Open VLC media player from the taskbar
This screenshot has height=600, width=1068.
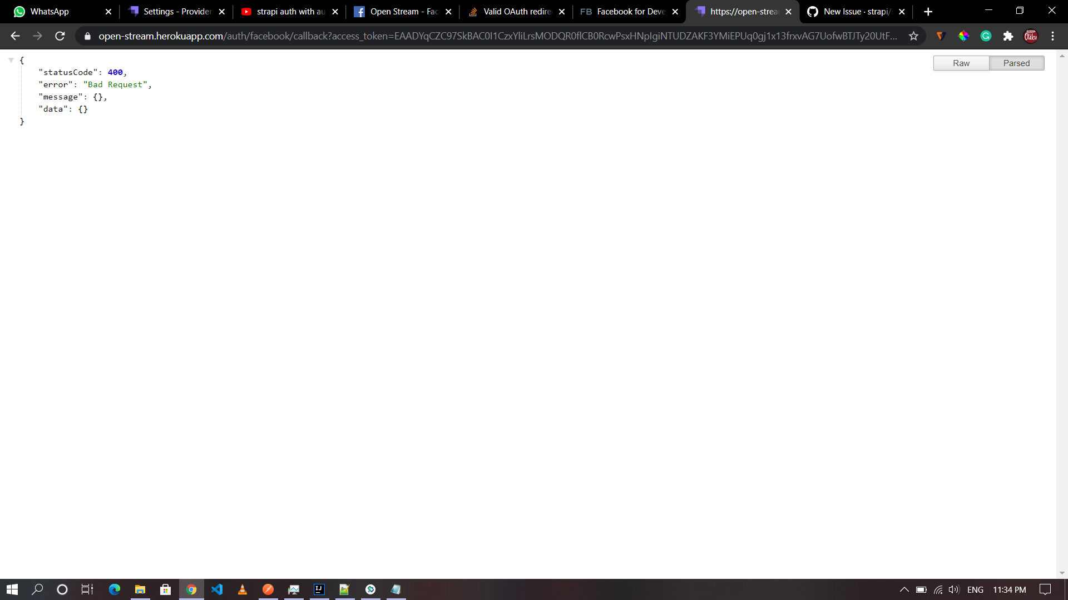[242, 589]
